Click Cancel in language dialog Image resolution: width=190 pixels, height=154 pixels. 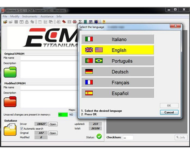point(169,112)
